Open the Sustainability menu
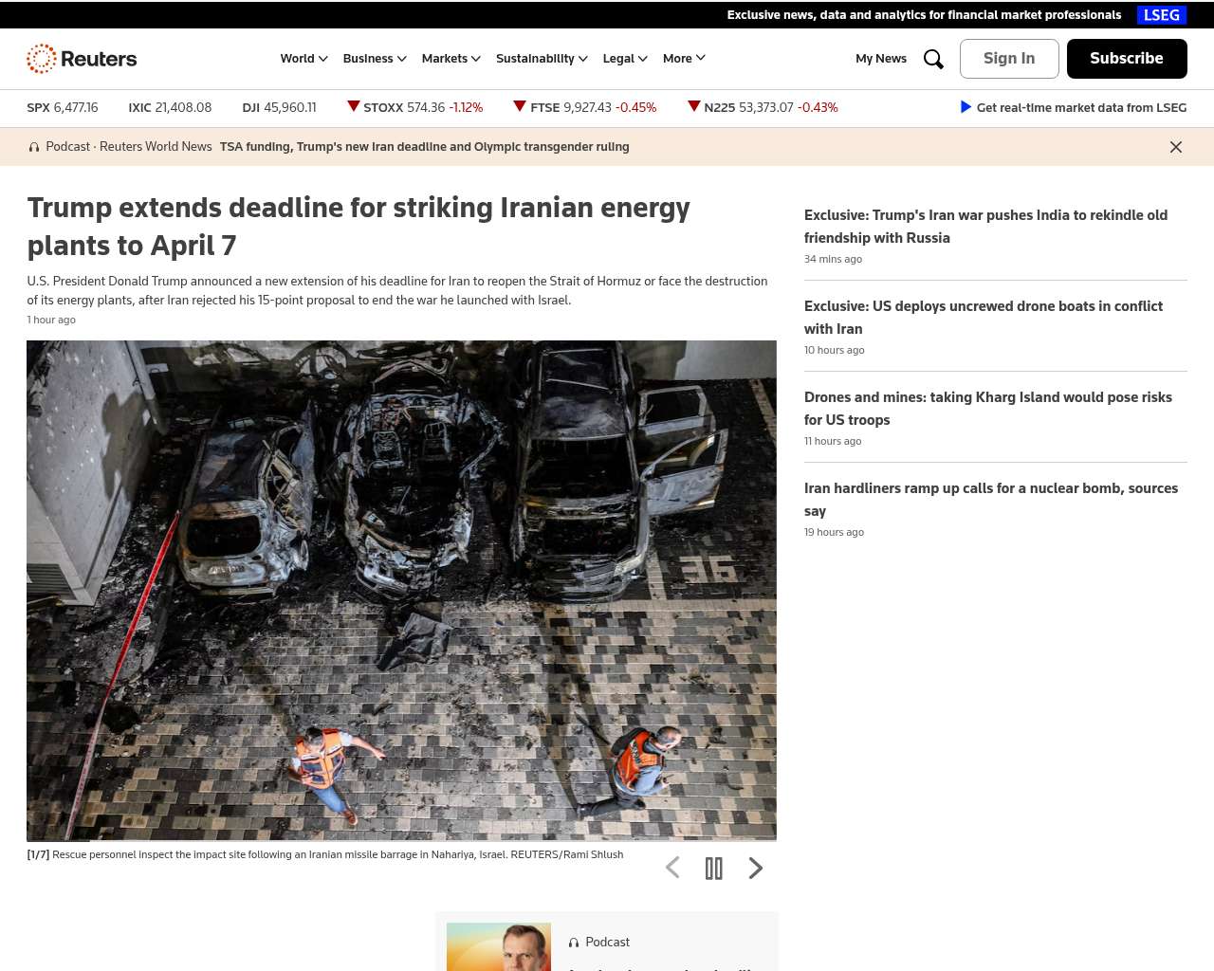 click(542, 59)
